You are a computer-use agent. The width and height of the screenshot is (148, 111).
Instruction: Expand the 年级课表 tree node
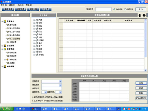[x=5, y=60]
